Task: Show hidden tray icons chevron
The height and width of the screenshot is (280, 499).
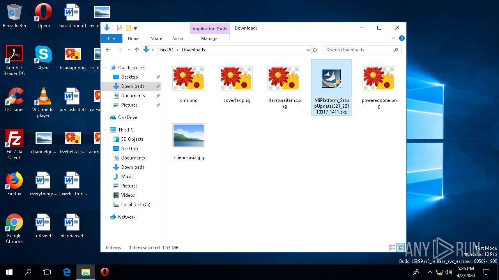Action: coord(430,272)
